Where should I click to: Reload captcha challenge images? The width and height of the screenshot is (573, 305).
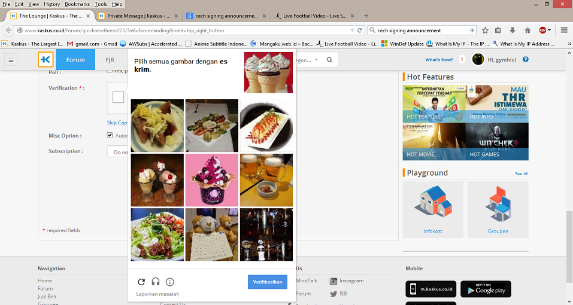(141, 282)
